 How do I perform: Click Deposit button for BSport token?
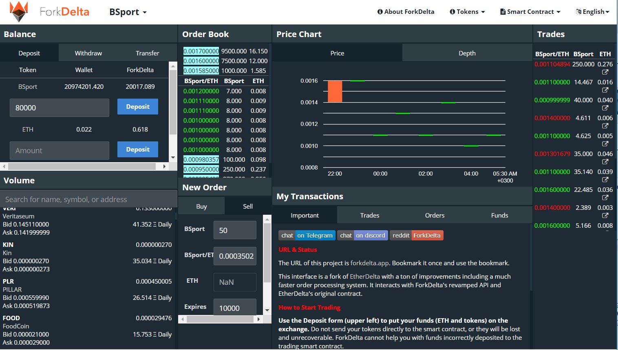pyautogui.click(x=138, y=107)
